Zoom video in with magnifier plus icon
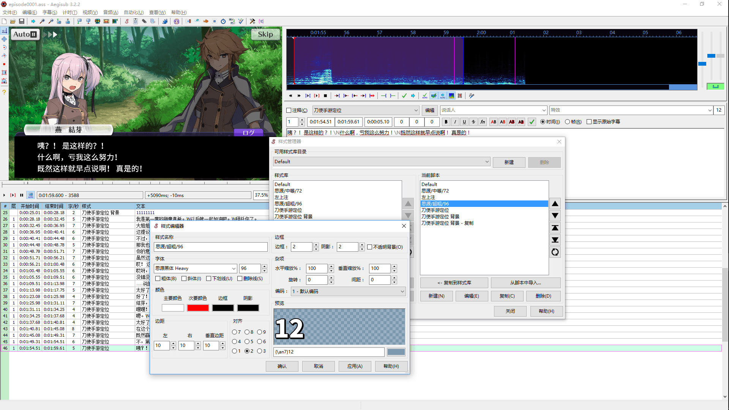This screenshot has height=410, width=729. pos(42,21)
